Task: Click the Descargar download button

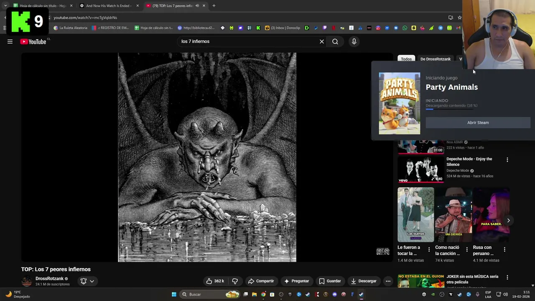Action: [364, 281]
